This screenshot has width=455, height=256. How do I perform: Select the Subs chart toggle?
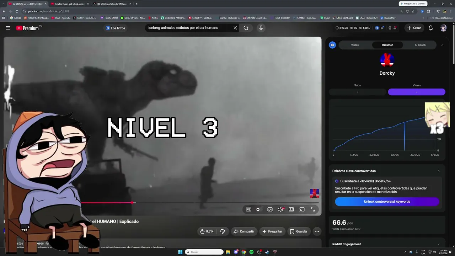click(357, 92)
